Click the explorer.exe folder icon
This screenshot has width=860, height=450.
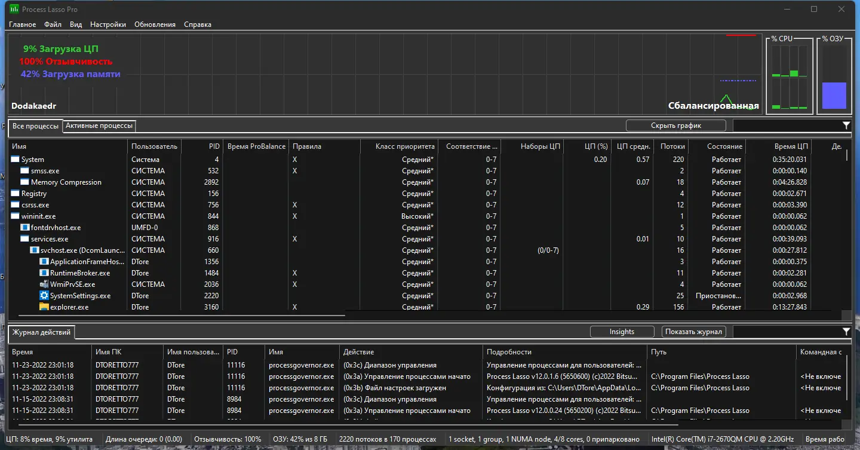point(44,307)
